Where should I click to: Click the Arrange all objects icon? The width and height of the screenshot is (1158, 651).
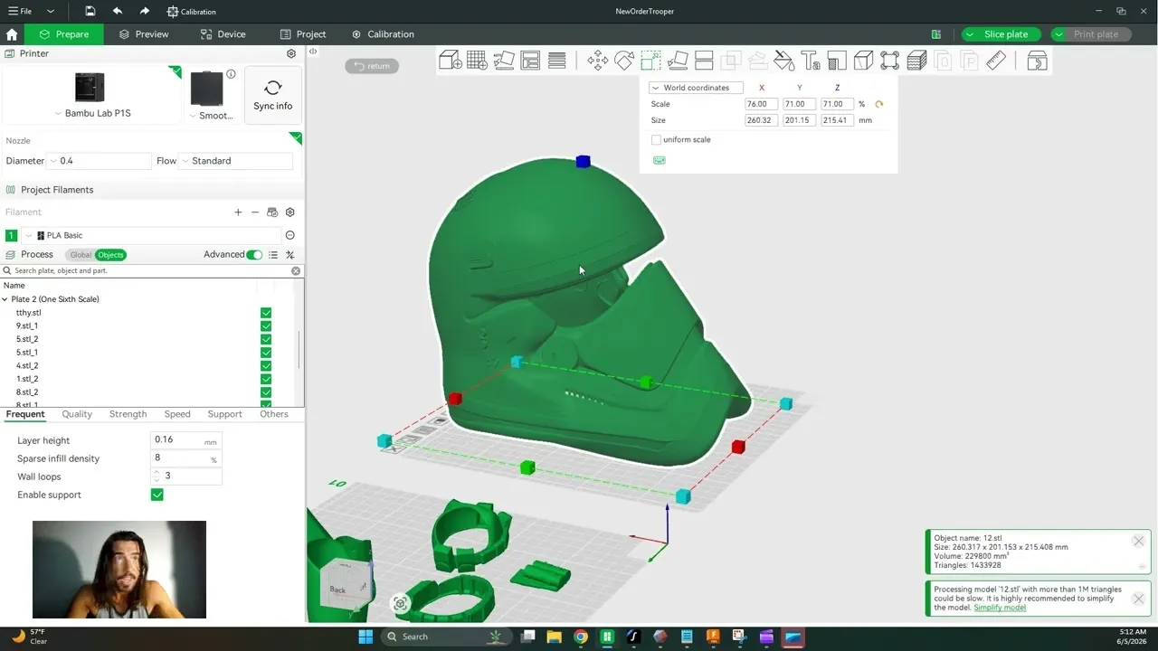pyautogui.click(x=530, y=61)
